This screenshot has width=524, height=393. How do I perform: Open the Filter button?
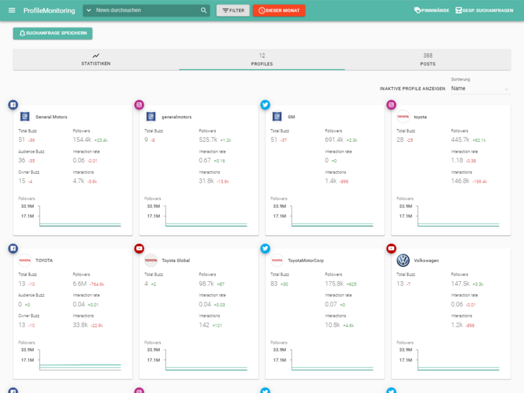(233, 10)
